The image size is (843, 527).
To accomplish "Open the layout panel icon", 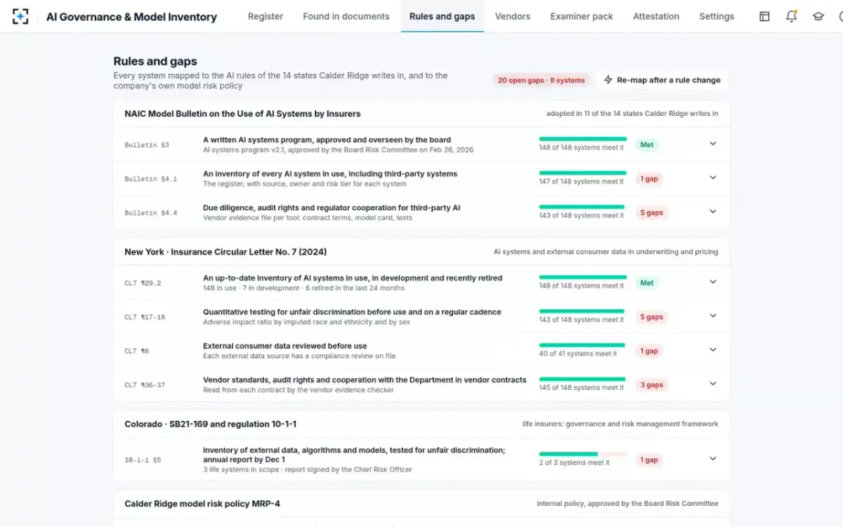I will [764, 16].
